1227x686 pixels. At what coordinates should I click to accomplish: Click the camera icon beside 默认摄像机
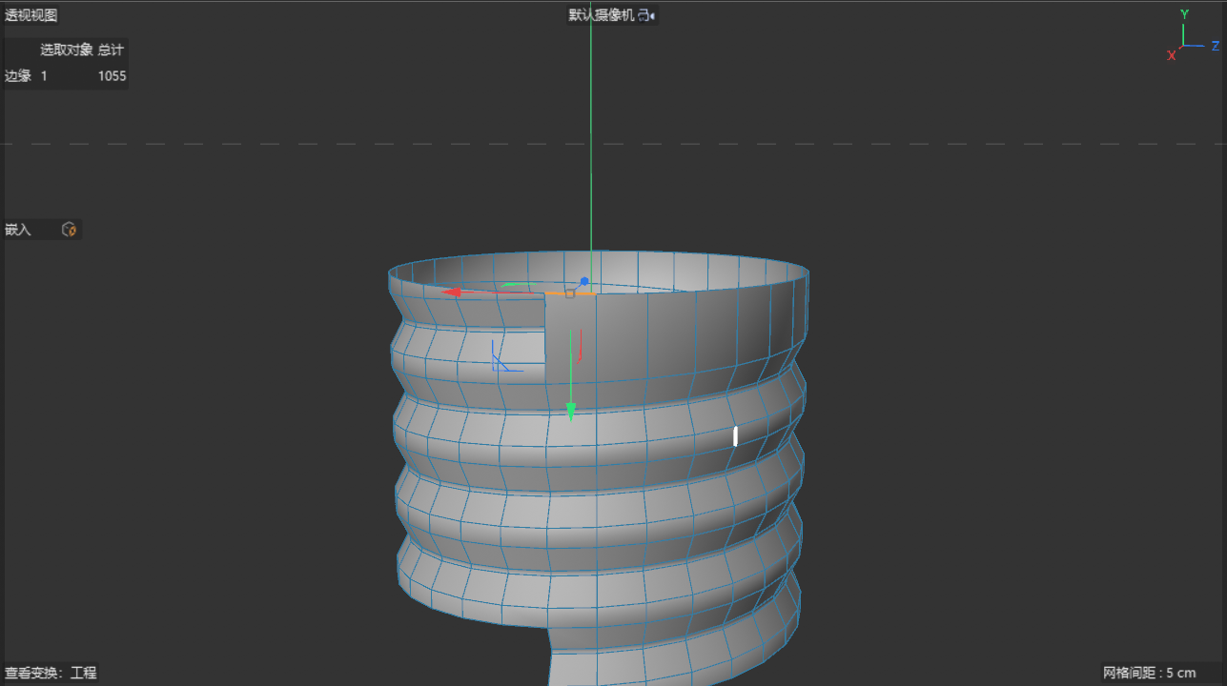[x=646, y=15]
